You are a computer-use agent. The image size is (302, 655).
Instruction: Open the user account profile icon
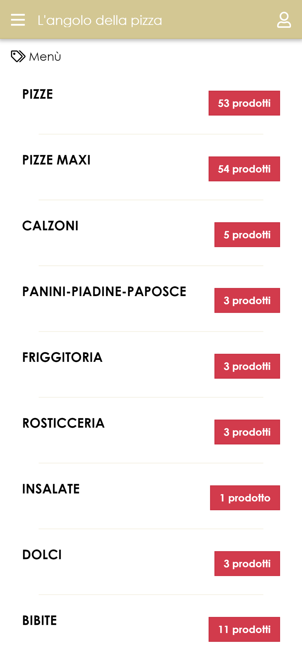tap(284, 20)
